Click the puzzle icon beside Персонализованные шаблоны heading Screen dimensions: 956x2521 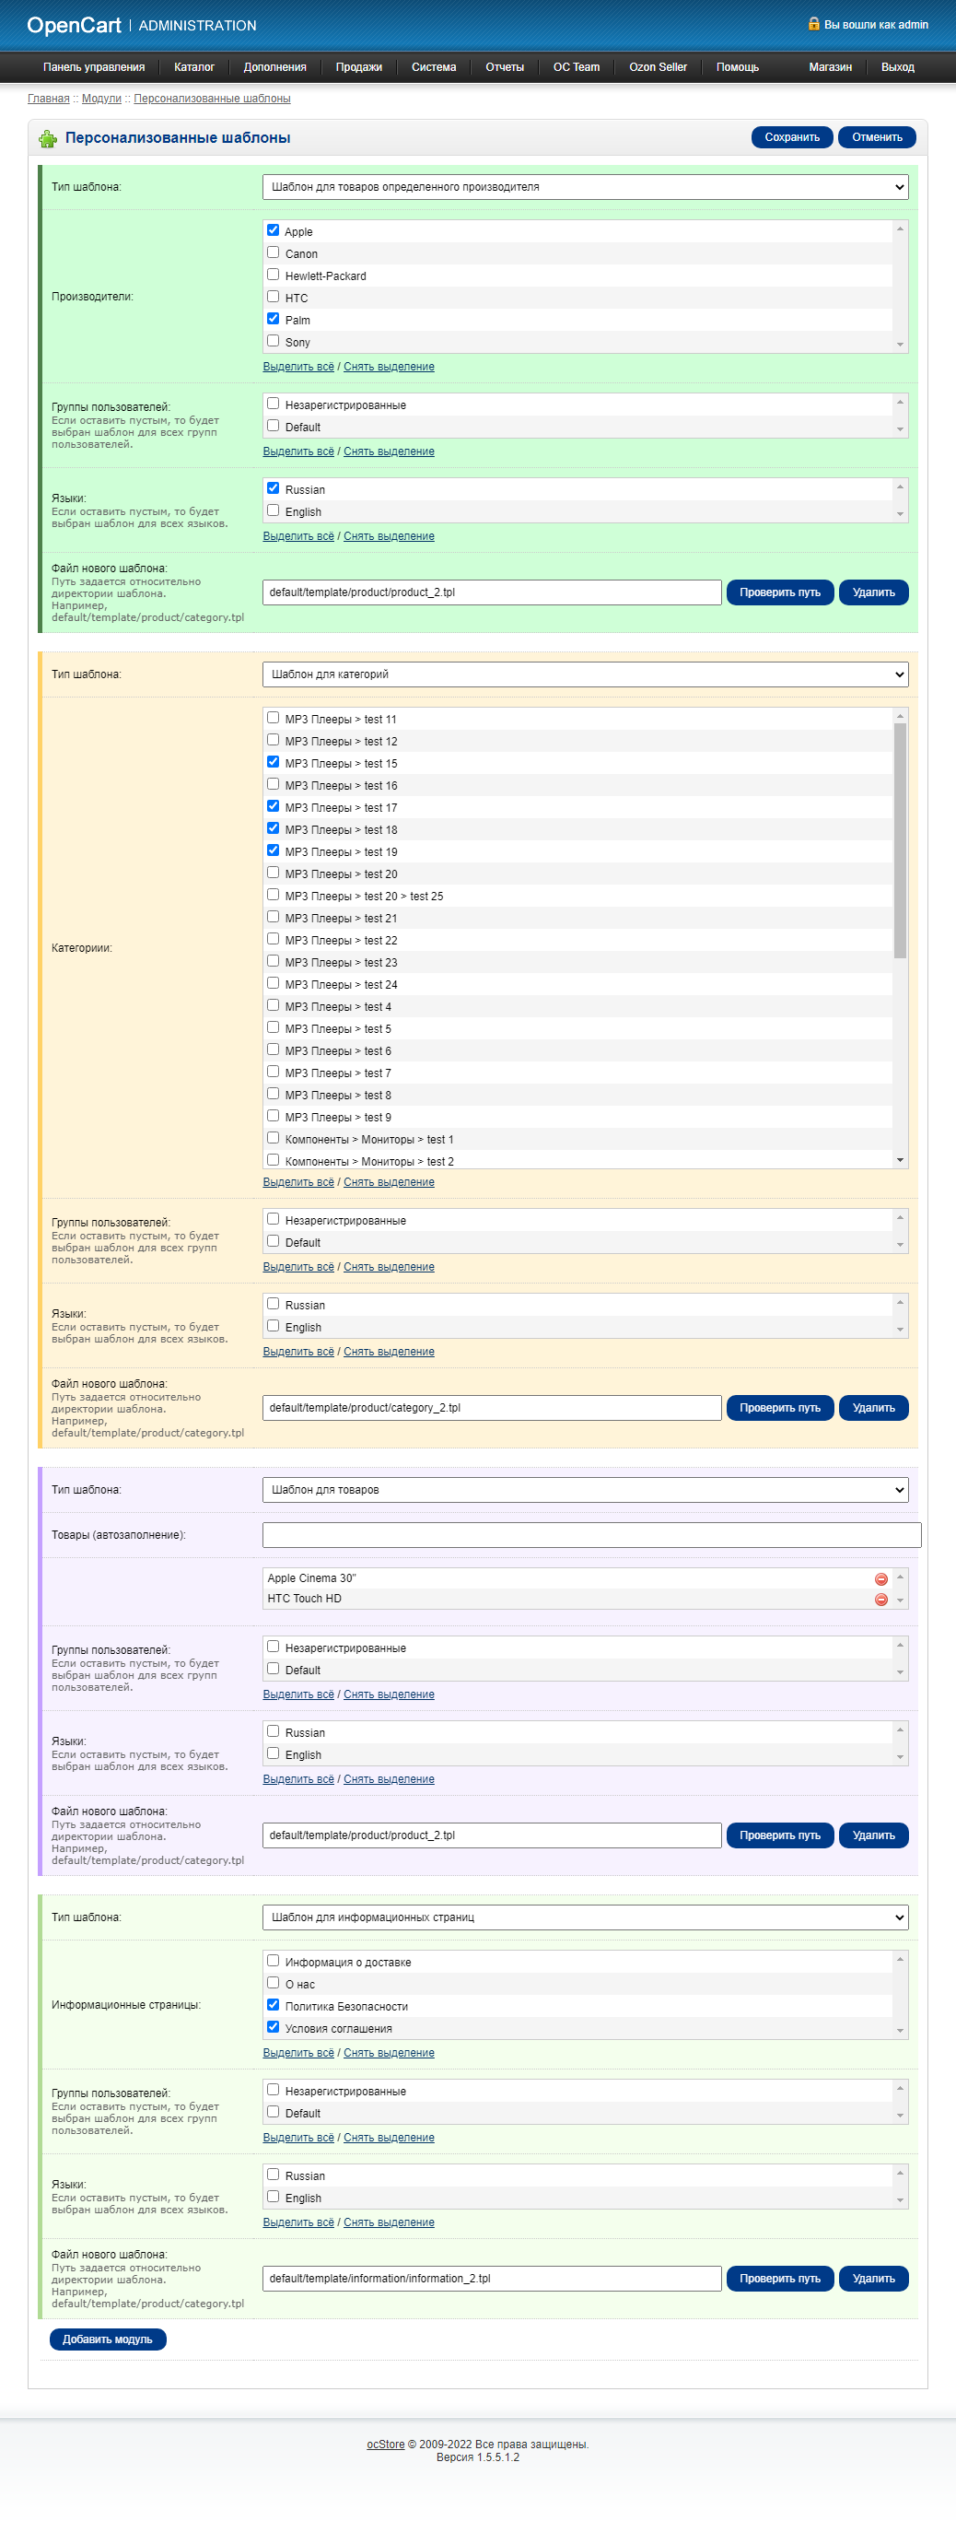(x=48, y=138)
